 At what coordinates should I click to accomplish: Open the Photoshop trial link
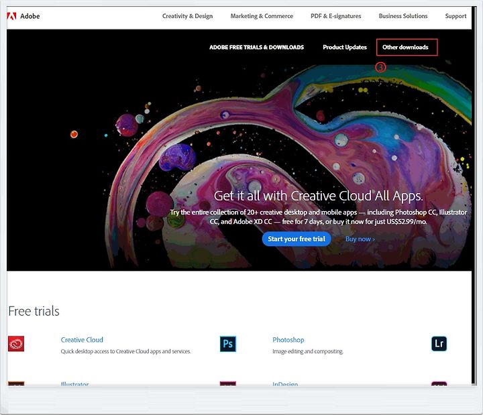(x=288, y=339)
